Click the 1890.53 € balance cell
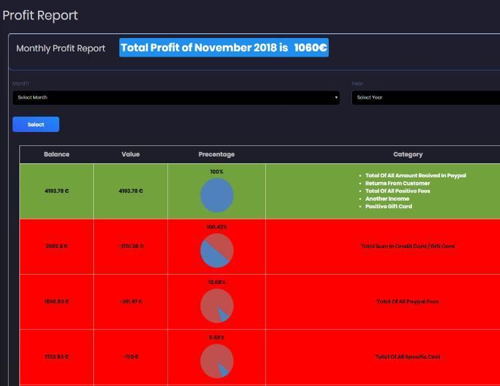 [57, 301]
